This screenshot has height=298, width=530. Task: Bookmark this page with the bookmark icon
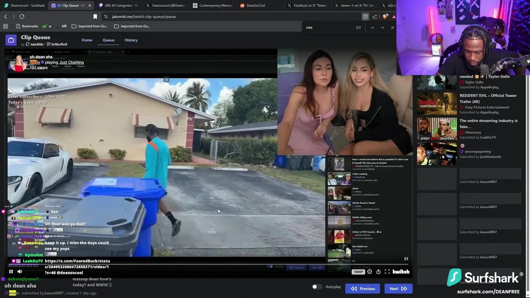(x=95, y=17)
